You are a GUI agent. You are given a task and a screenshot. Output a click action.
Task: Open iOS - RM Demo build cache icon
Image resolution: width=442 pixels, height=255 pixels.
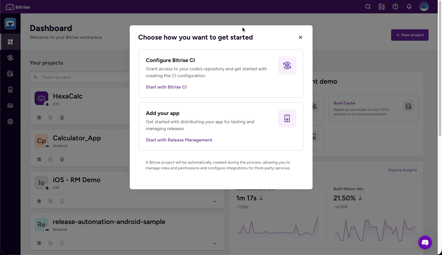[x=51, y=201]
